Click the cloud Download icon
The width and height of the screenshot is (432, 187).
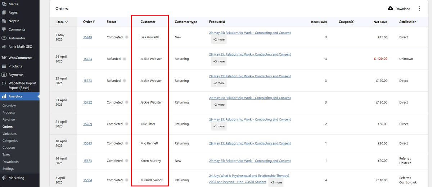(x=391, y=9)
